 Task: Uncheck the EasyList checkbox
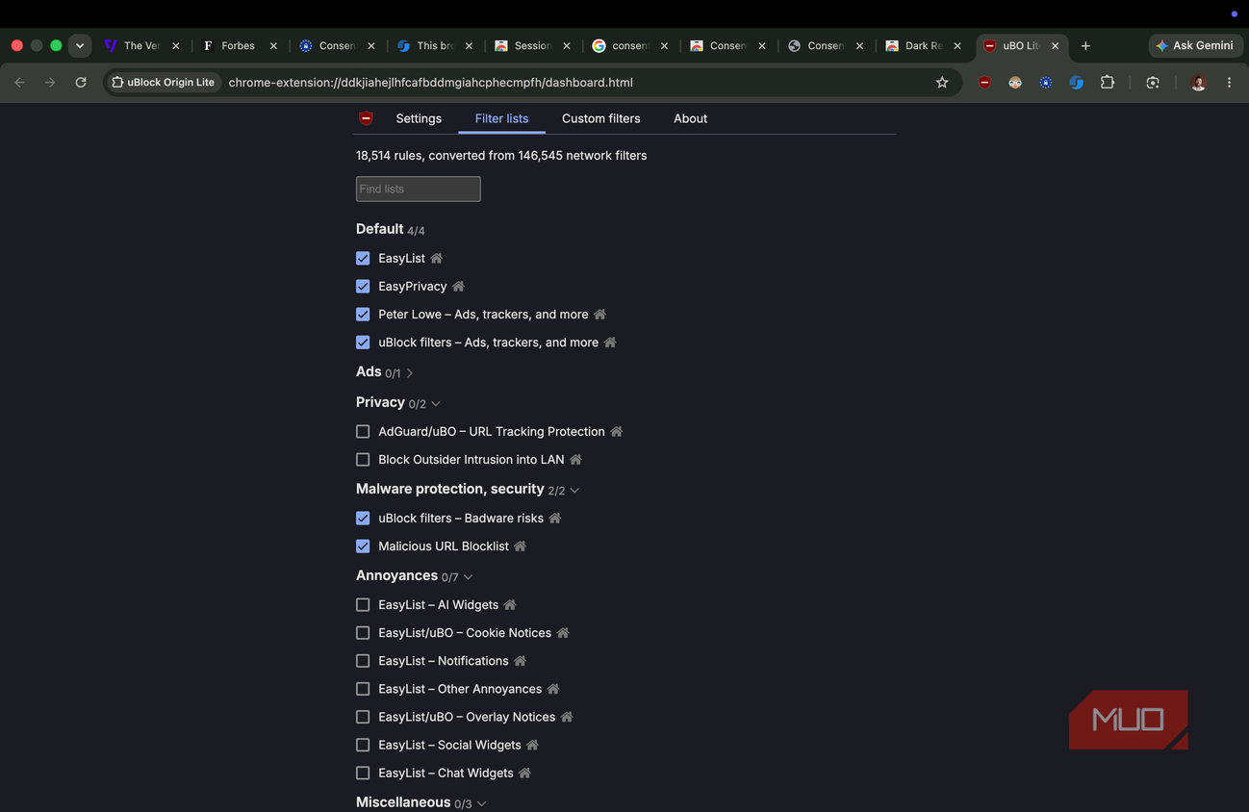tap(363, 258)
